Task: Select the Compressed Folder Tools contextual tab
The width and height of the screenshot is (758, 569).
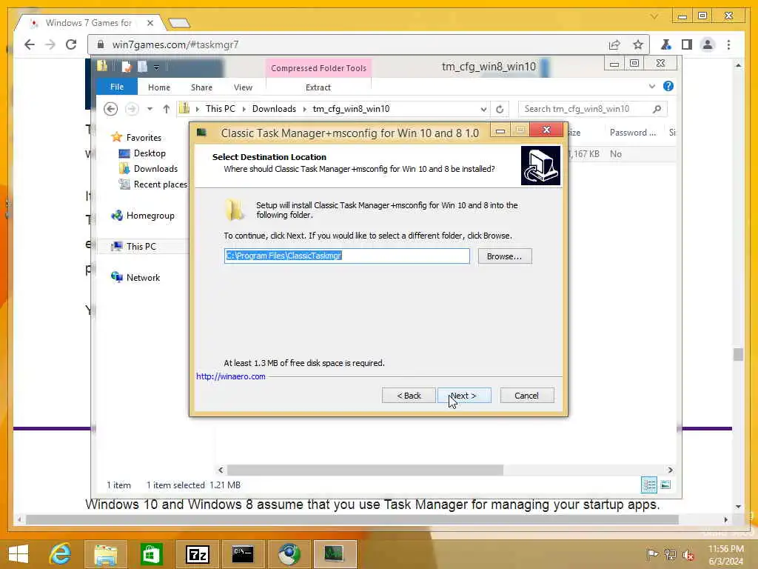Action: [x=318, y=67]
